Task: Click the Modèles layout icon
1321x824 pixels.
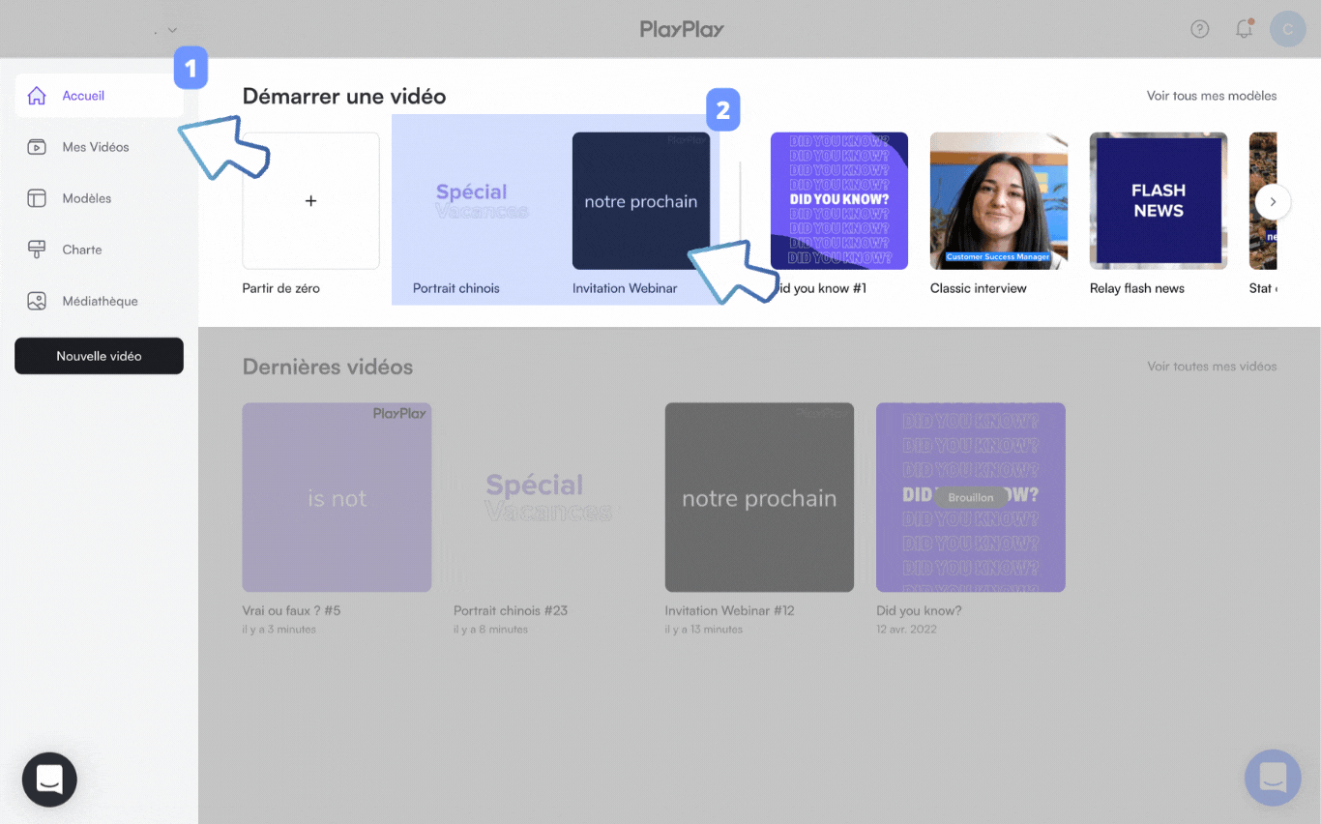Action: pos(37,198)
